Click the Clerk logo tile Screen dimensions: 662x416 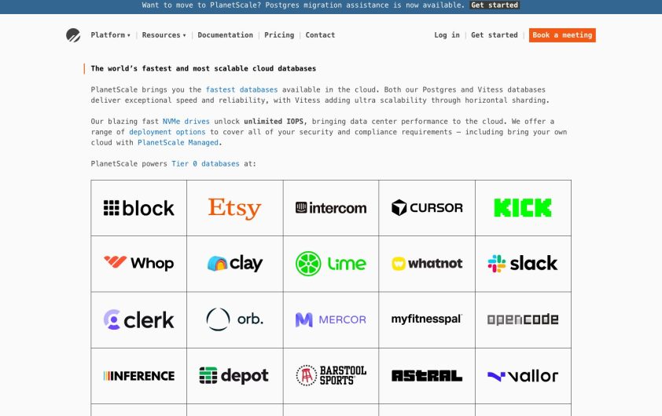[139, 319]
